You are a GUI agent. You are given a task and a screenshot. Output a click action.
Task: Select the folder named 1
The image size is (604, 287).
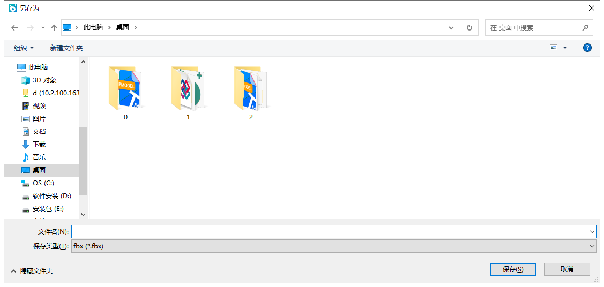[188, 93]
